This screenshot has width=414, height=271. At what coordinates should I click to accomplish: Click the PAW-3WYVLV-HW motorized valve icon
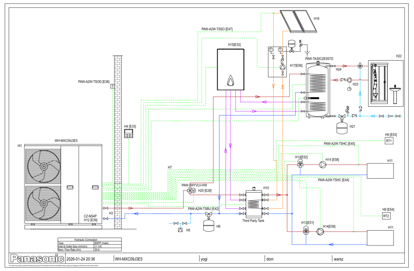(190, 191)
